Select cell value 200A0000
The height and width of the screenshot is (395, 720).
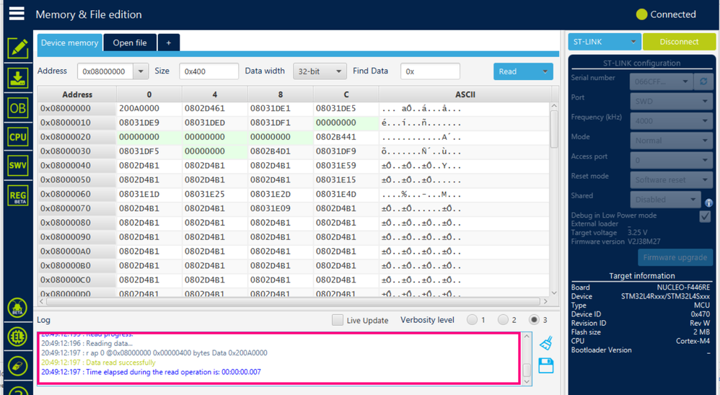[149, 108]
